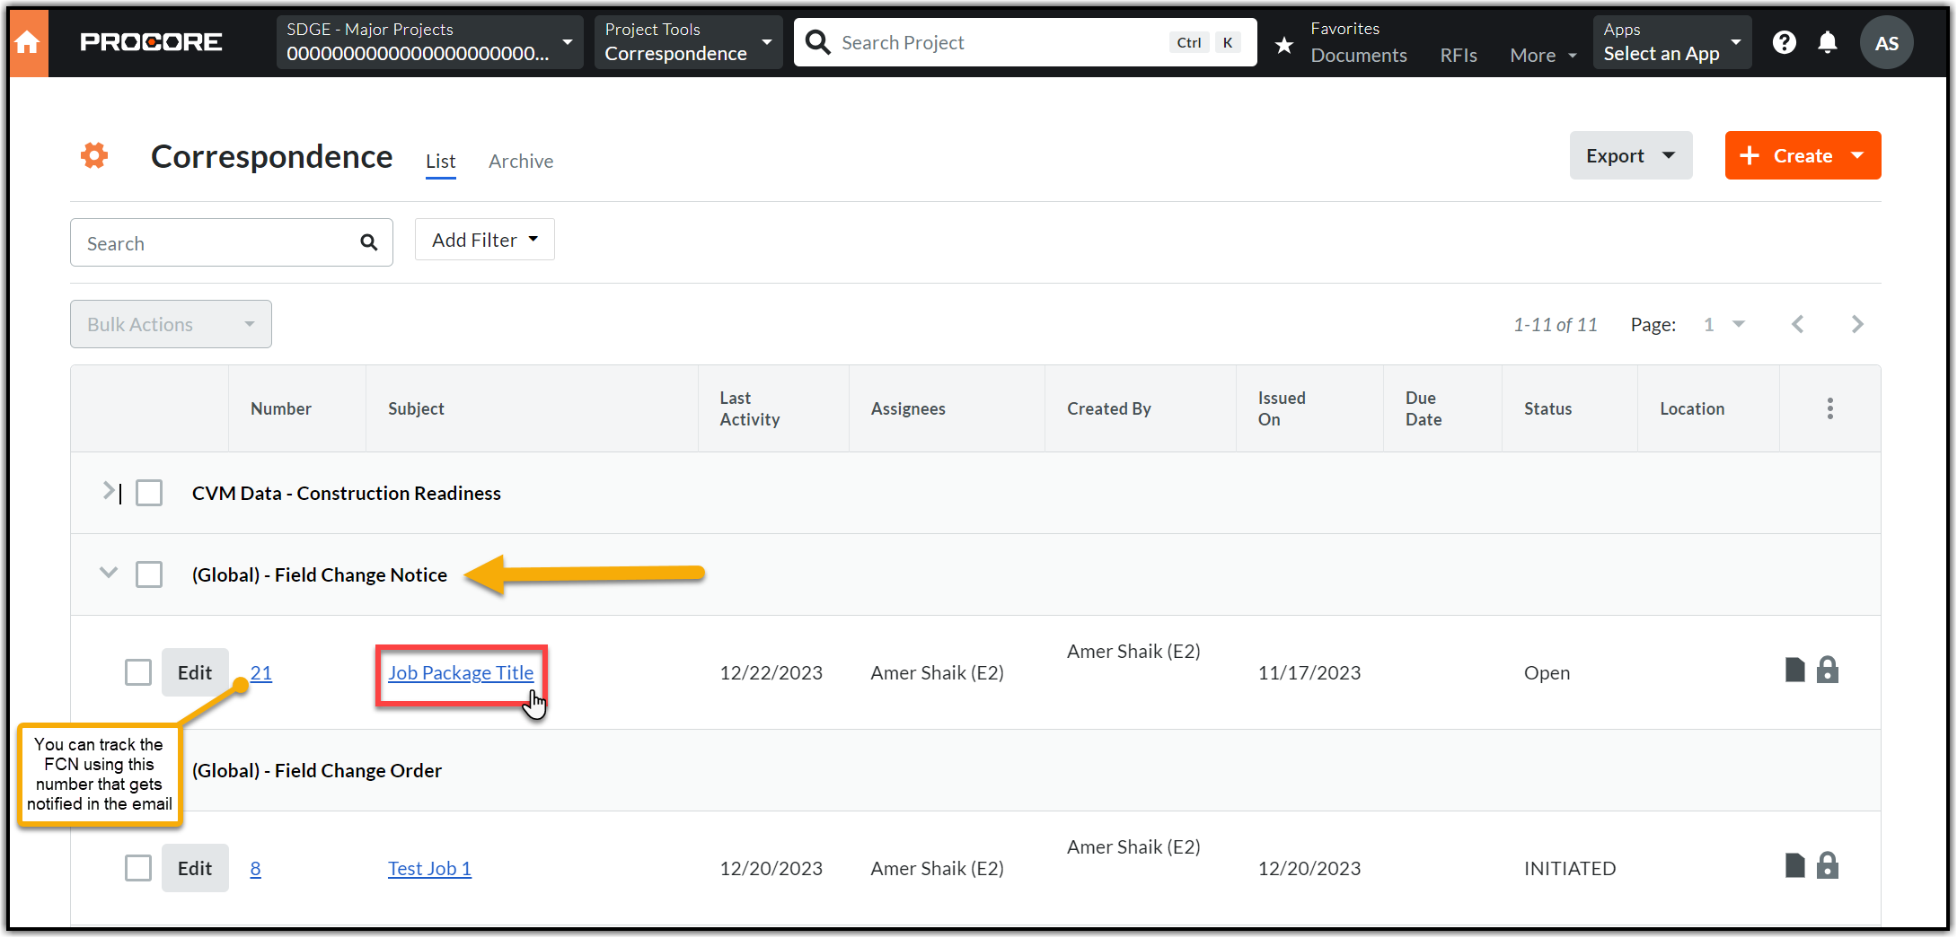Click the orange settings gear icon
Image resolution: width=1957 pixels, height=938 pixels.
tap(94, 156)
